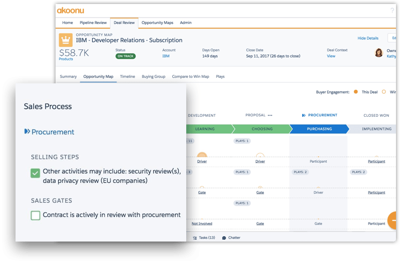Click the Win hollow legend circle

[383, 92]
